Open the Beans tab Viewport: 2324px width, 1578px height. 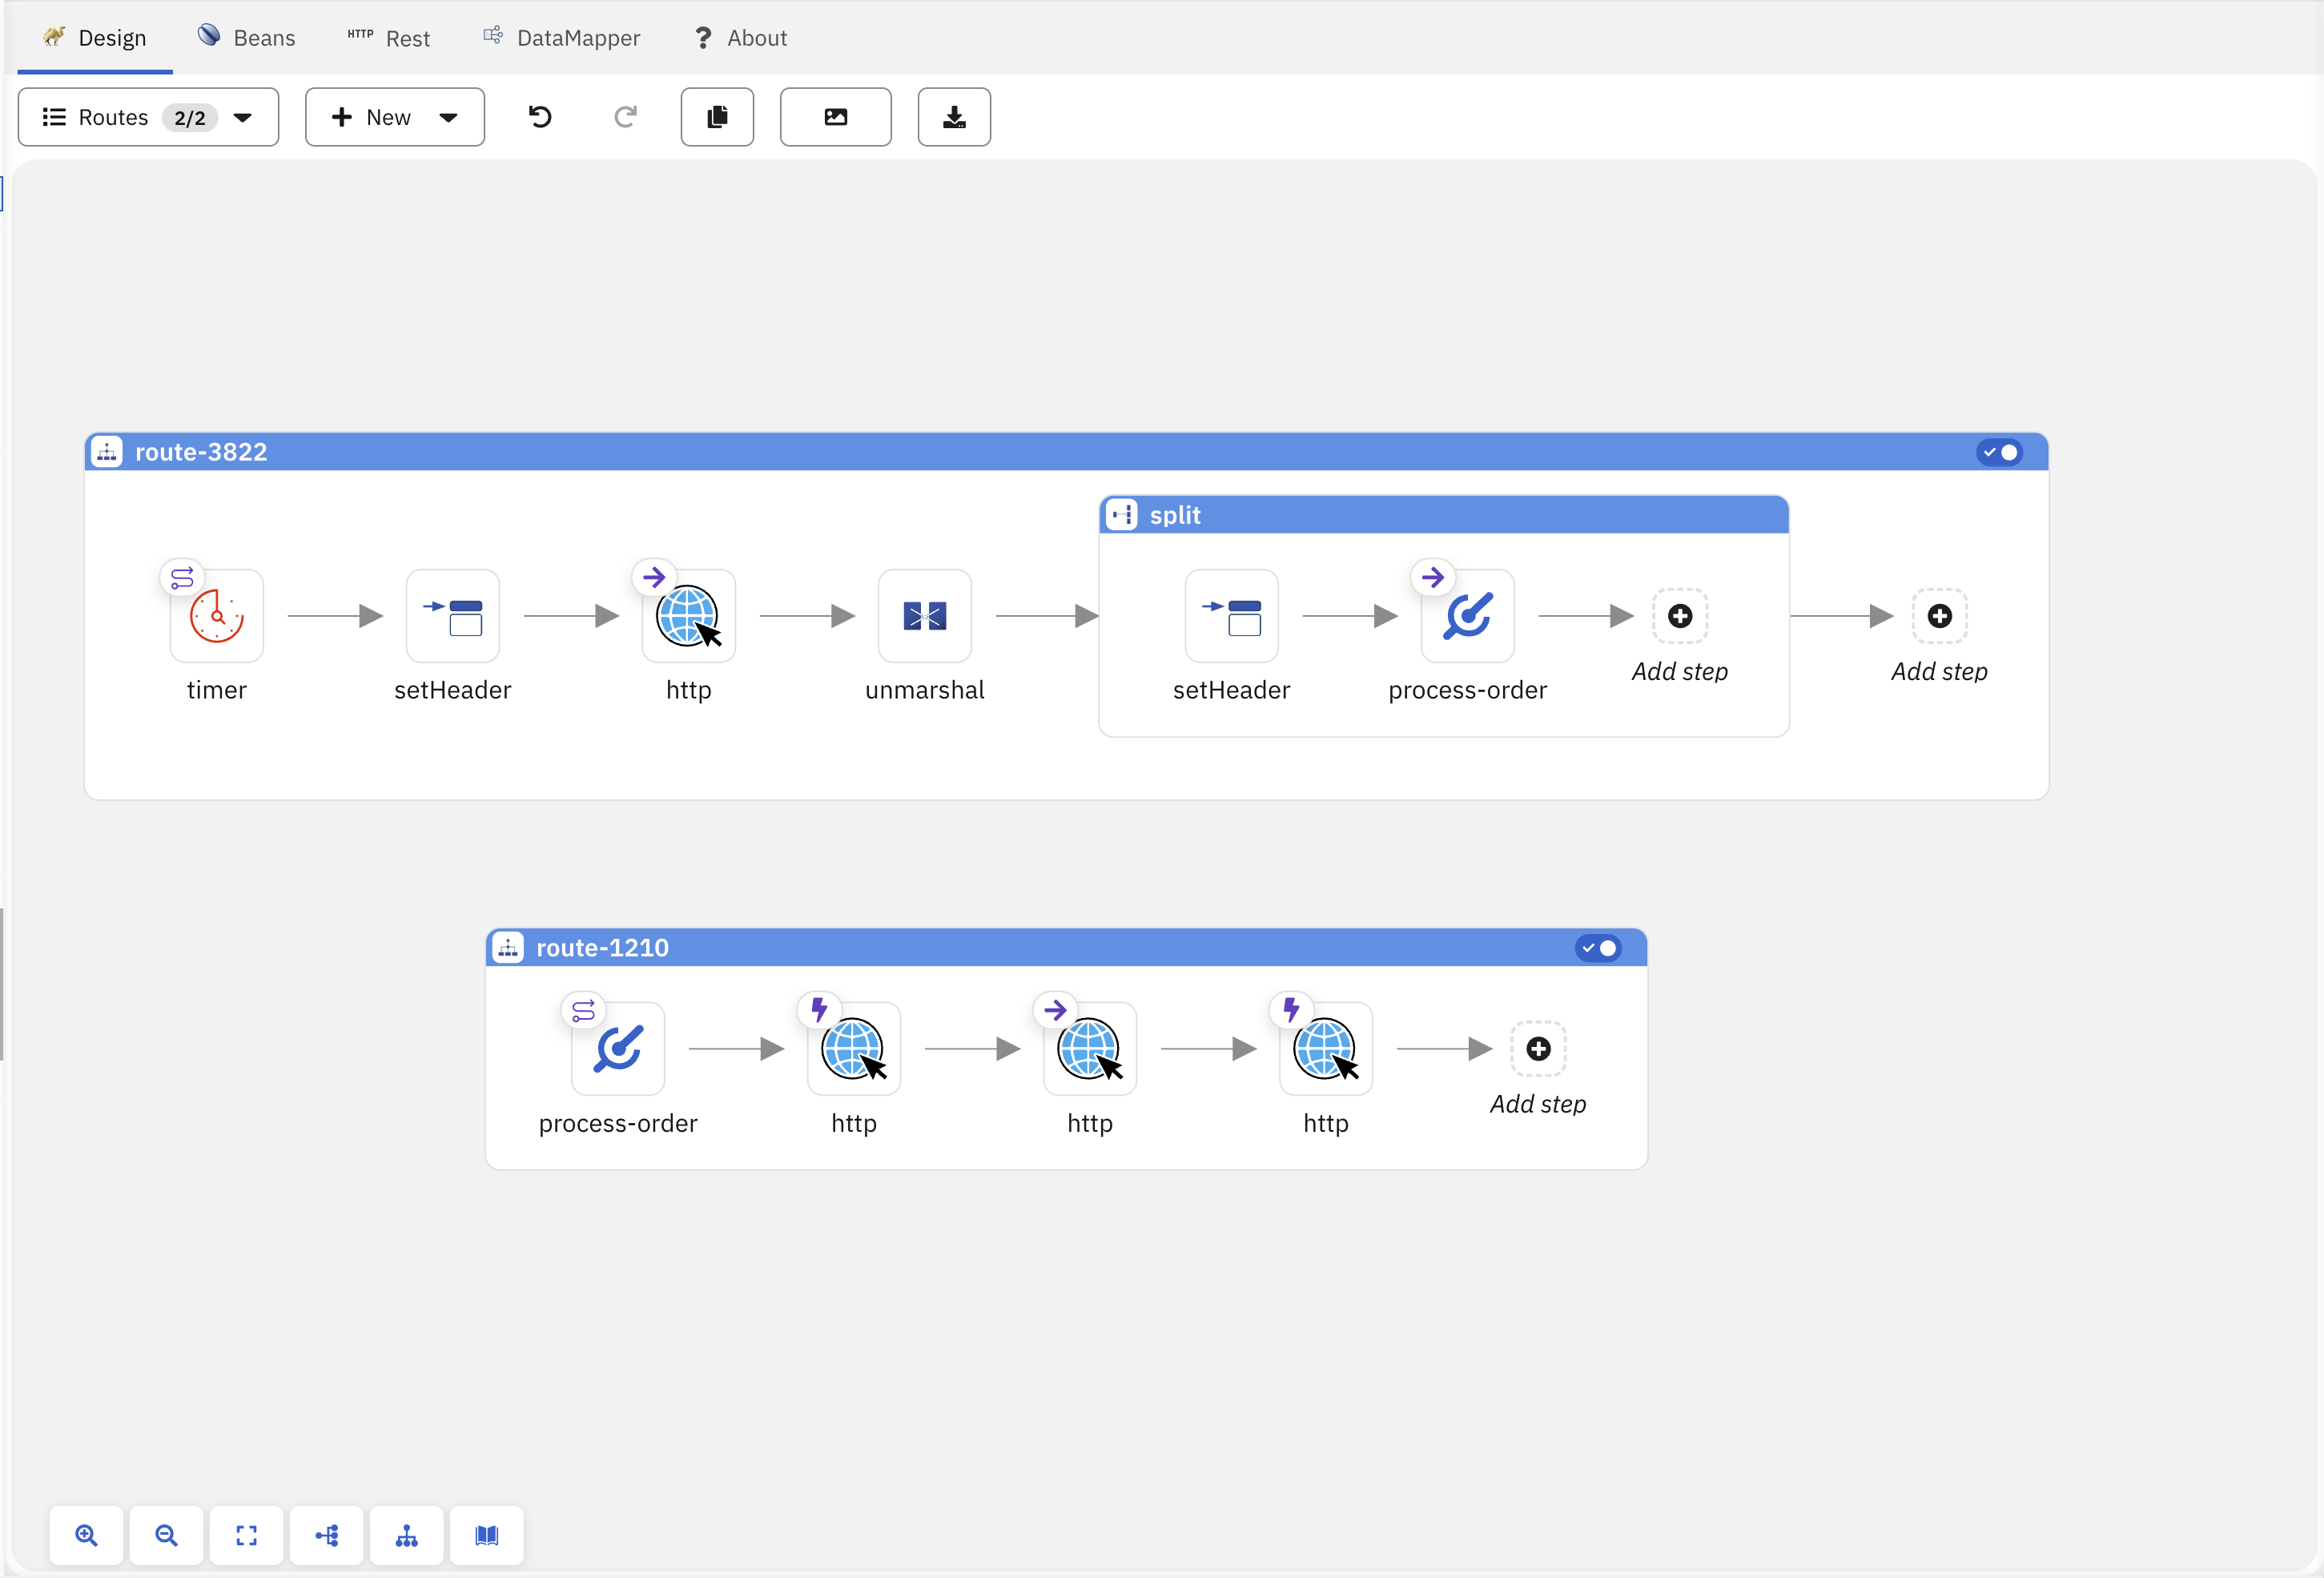click(x=247, y=38)
